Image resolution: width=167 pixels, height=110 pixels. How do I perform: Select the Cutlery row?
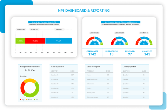tap(99, 88)
